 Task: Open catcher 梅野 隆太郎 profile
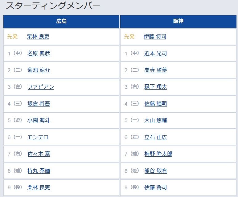[158, 154]
